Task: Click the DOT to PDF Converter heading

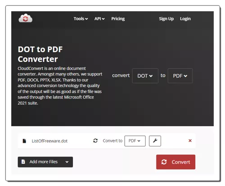Action: click(x=40, y=54)
